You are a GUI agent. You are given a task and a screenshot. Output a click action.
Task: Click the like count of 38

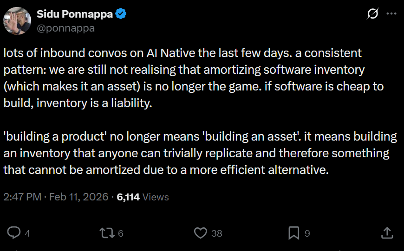[x=217, y=233]
